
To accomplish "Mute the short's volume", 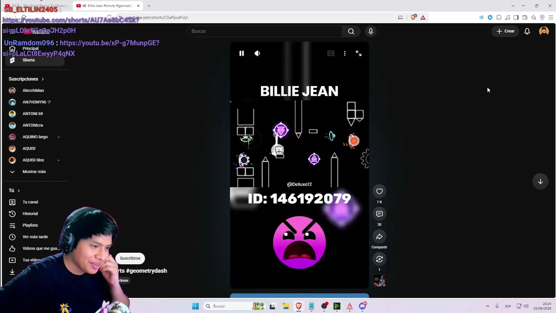I will point(257,53).
